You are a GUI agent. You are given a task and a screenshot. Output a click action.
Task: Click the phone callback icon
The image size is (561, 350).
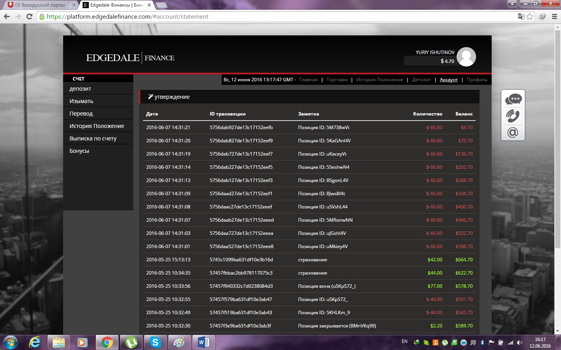[x=513, y=116]
